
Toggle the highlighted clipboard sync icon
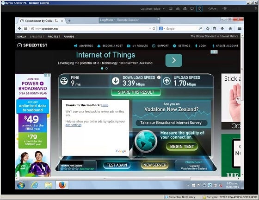tap(199, 9)
